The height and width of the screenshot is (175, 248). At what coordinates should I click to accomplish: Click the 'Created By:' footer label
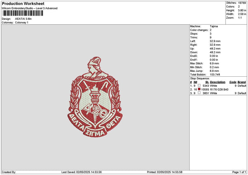9,172
